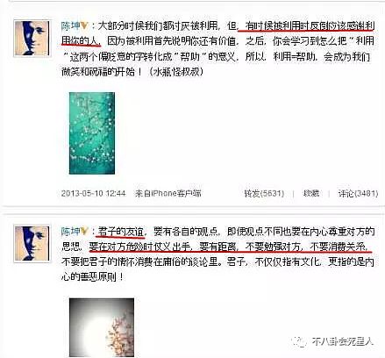Open the white-glow flower image thumbnail

(x=102, y=327)
